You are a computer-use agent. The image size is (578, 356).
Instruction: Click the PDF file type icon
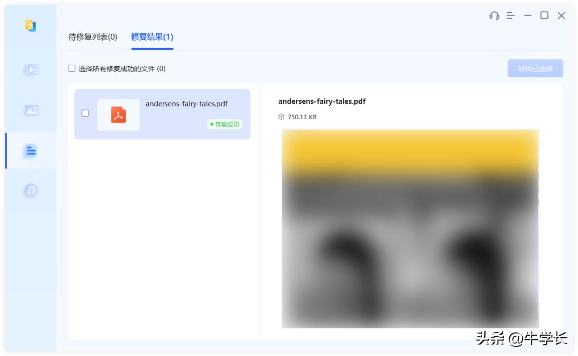[x=118, y=114]
